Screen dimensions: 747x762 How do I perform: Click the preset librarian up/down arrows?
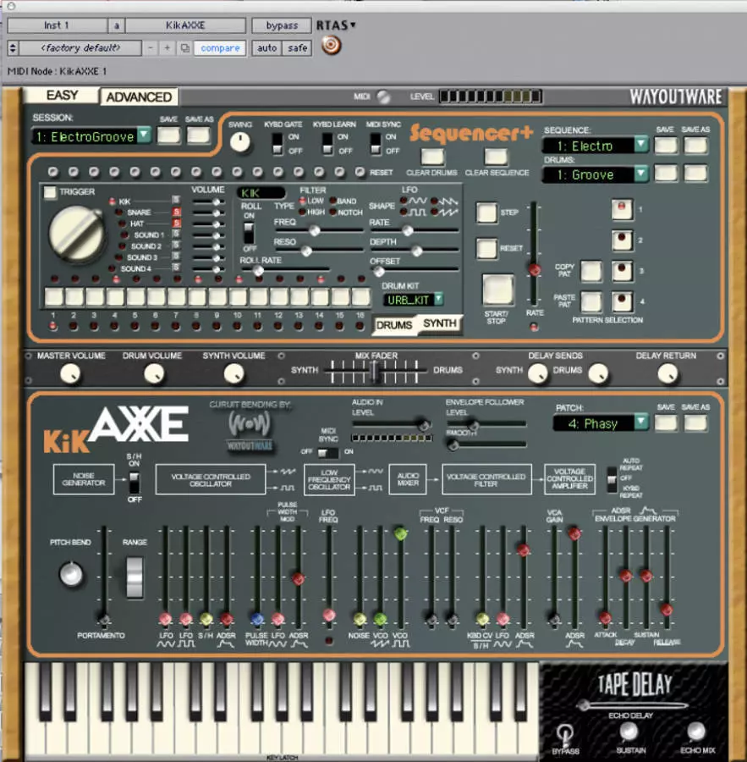14,48
